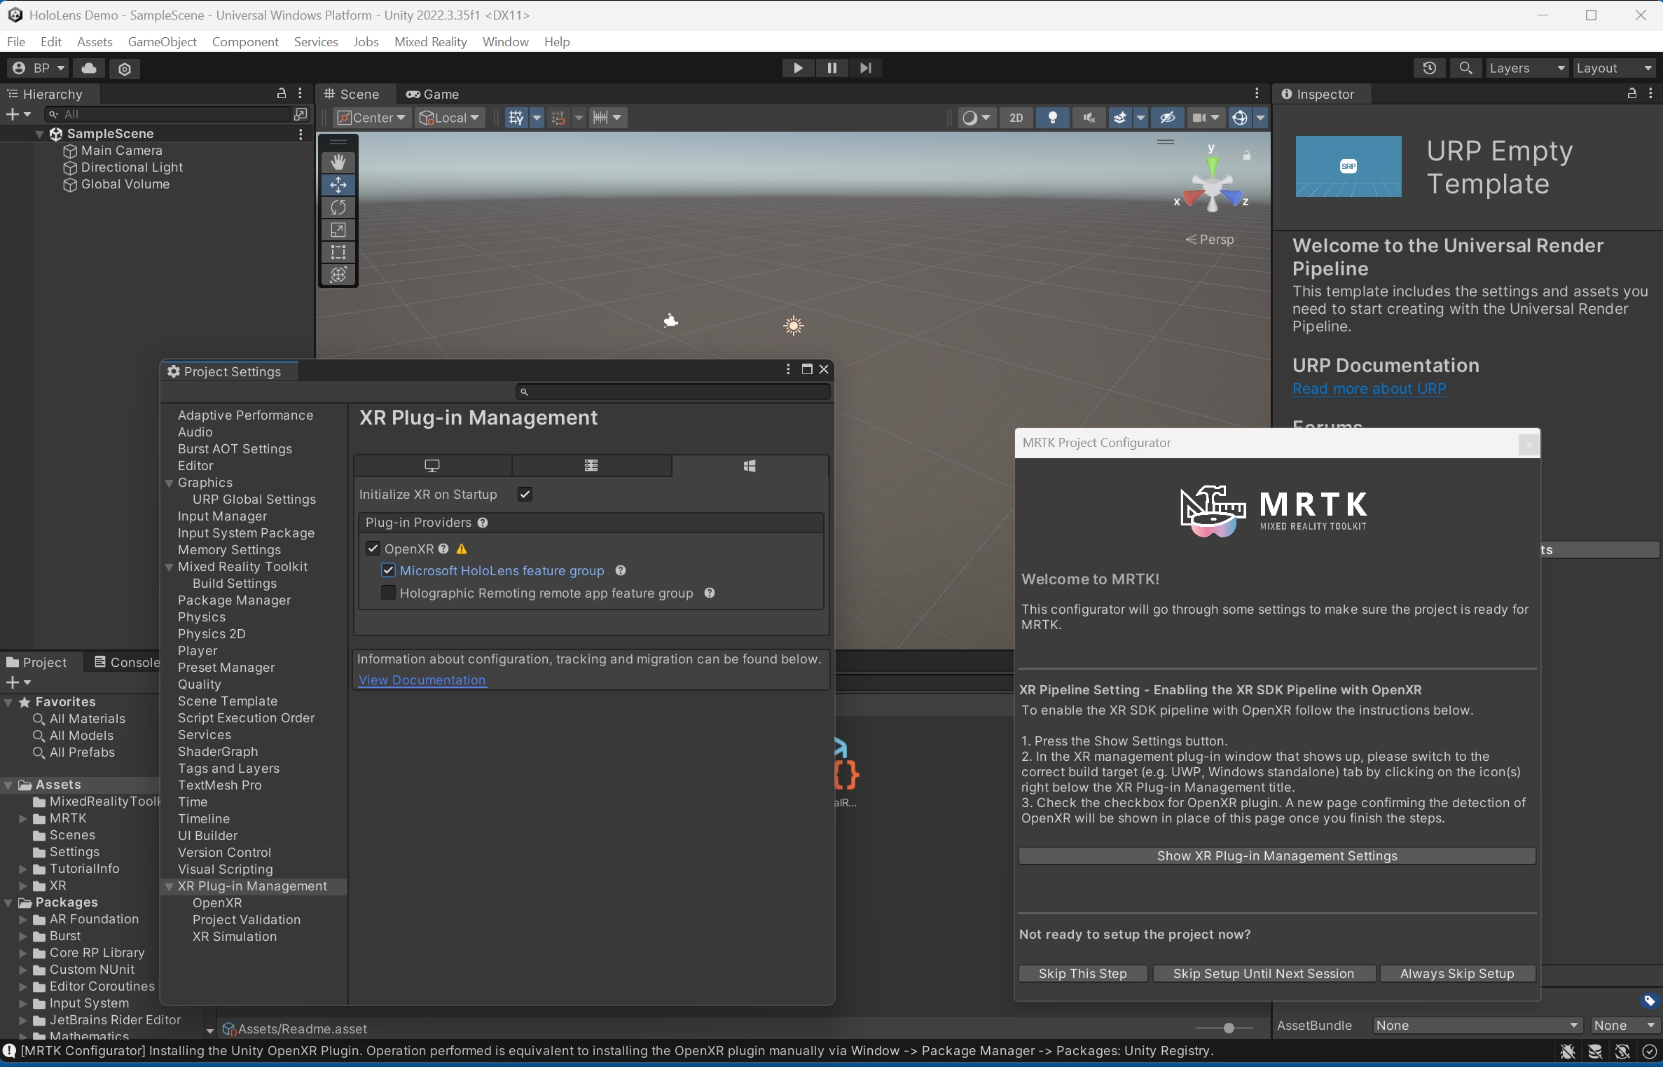Select the Rotate tool
The width and height of the screenshot is (1663, 1067).
click(x=338, y=207)
